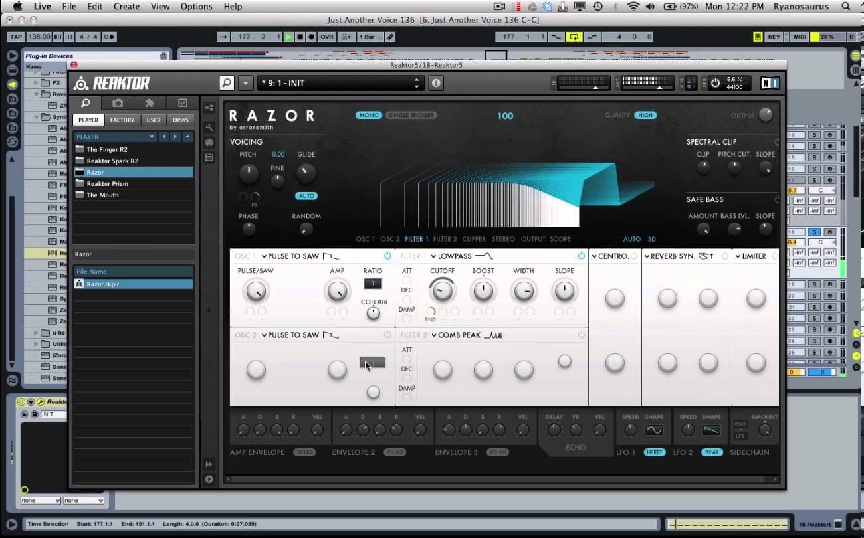Switch the display to 3D mode
This screenshot has height=538, width=864.
651,239
